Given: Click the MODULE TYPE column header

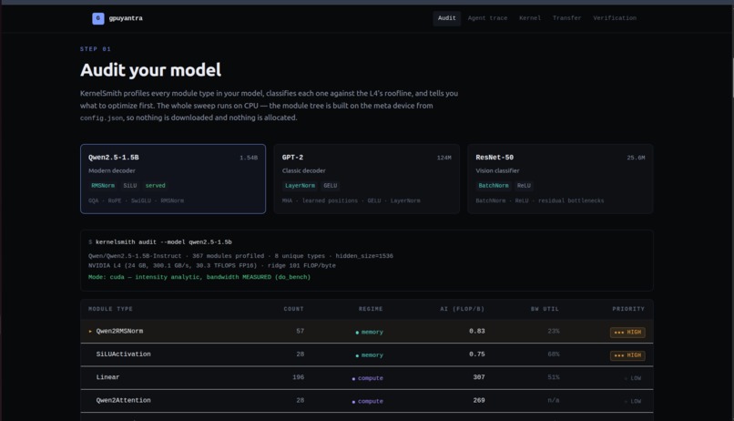Looking at the screenshot, I should coord(110,309).
